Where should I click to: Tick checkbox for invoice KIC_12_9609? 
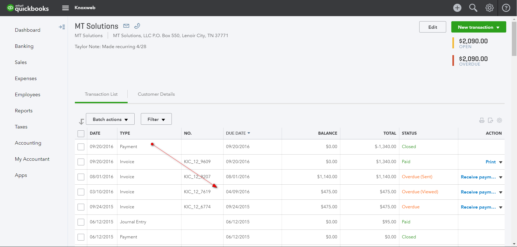coord(81,162)
